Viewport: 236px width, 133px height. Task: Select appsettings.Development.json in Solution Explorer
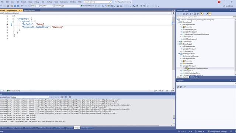pyautogui.click(x=198, y=68)
